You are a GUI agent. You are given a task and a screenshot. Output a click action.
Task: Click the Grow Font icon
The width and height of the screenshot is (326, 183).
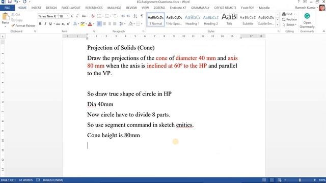(72, 16)
